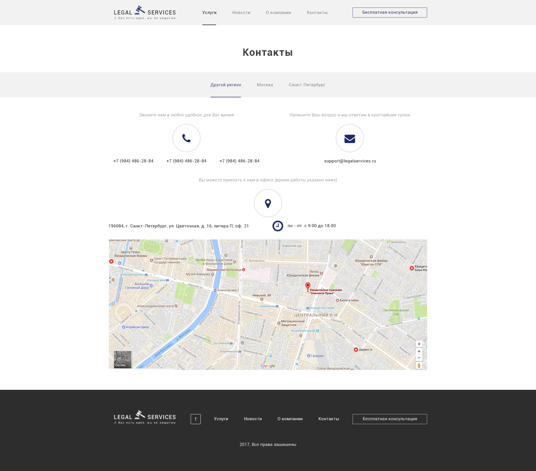536x471 pixels.
Task: Click the support@legalservices.ru email
Action: click(350, 161)
